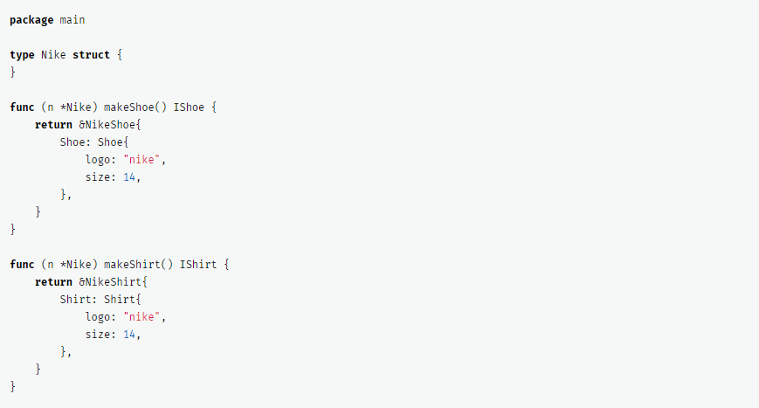Click the func keyword before makeShoe
The width and height of the screenshot is (759, 408).
point(22,107)
